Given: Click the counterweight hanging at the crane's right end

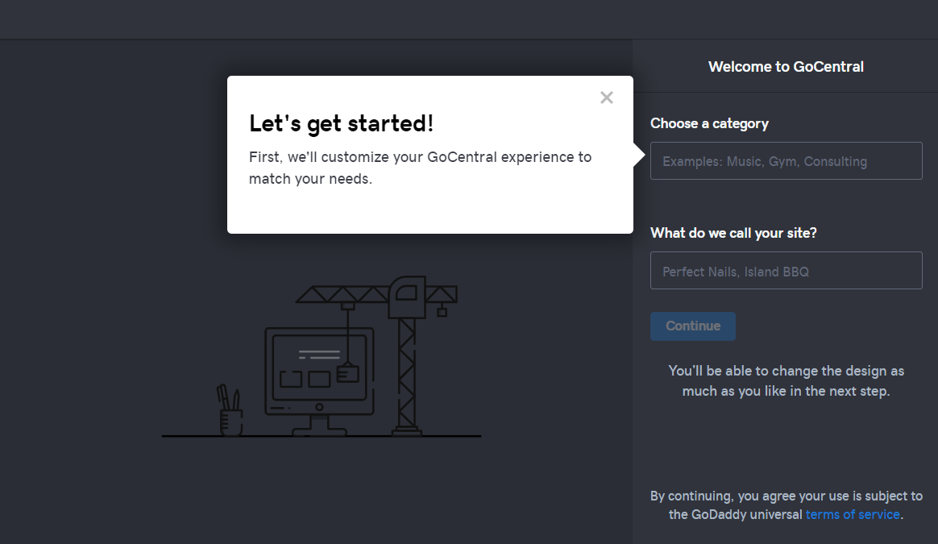Looking at the screenshot, I should [442, 311].
